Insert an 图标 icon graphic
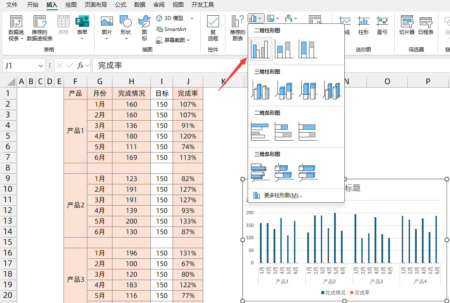450x303 pixels. pos(144,28)
